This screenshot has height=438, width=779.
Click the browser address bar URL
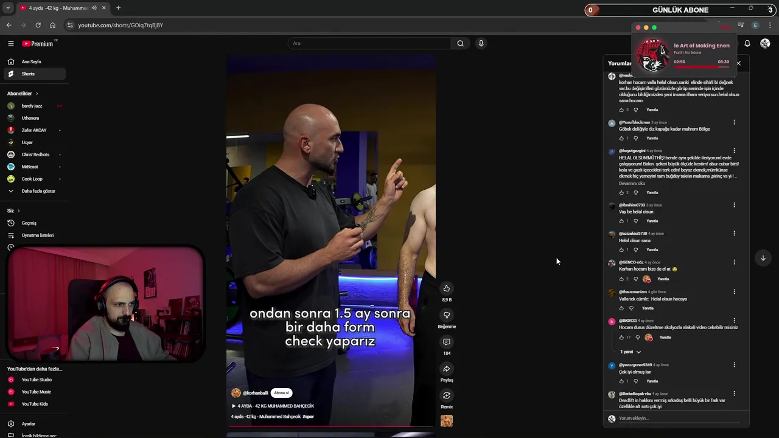coord(121,25)
